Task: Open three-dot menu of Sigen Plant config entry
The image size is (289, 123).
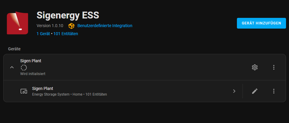Action: [x=274, y=67]
